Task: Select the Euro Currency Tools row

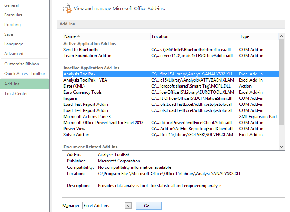Action: 171,92
